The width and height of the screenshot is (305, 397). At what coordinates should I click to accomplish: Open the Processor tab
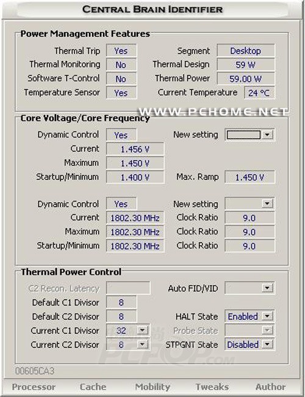34,387
